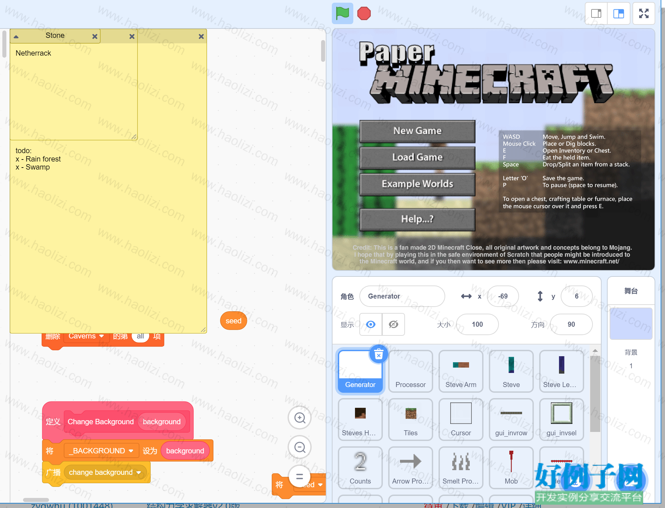Click the background reporter in set block
This screenshot has height=508, width=665.
185,451
